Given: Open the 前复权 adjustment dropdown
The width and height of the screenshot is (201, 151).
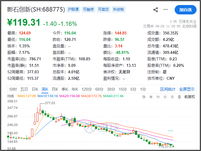Looking at the screenshot, I should (x=190, y=97).
